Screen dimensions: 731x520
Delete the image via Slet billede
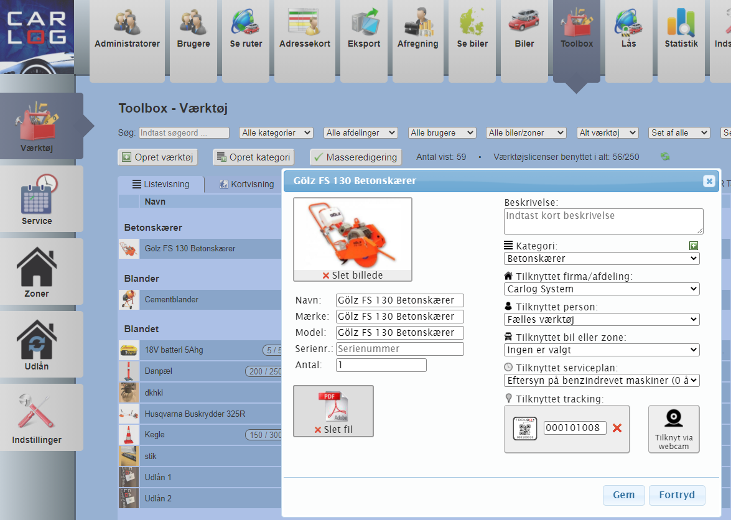[x=353, y=276]
